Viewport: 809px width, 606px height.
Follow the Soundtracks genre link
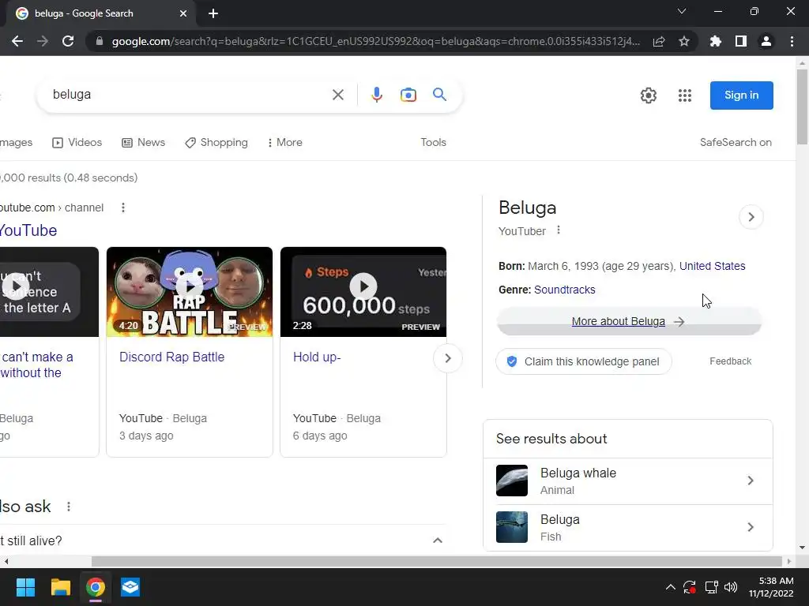click(x=564, y=290)
